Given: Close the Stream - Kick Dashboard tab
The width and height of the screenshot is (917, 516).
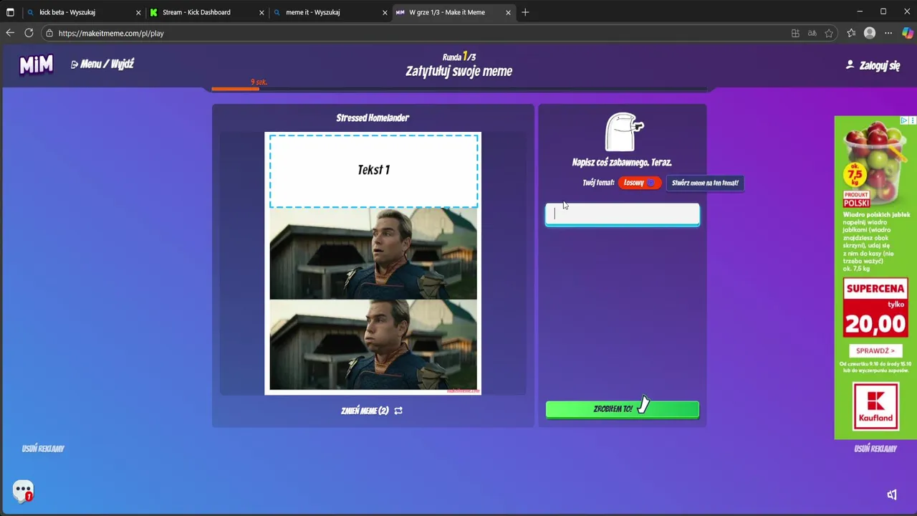Looking at the screenshot, I should 261,12.
